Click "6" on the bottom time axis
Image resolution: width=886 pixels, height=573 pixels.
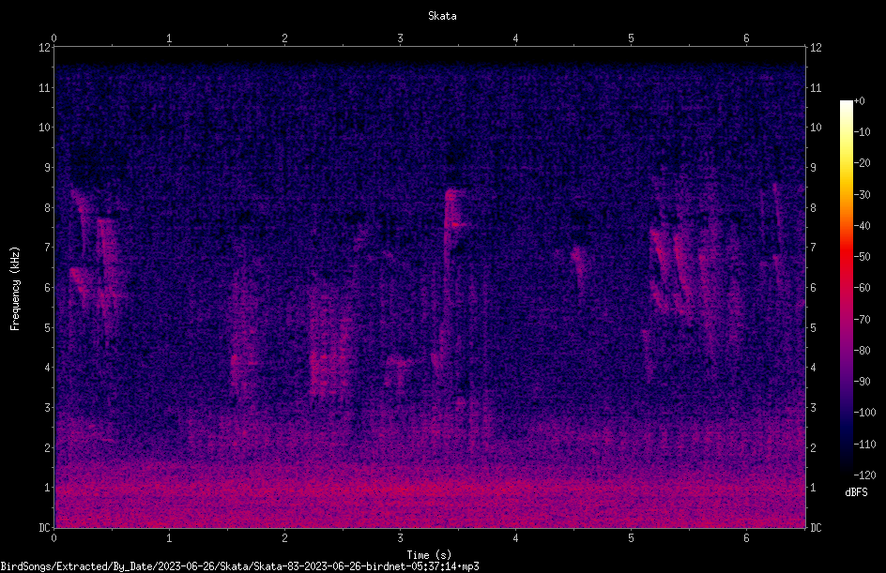coord(746,538)
